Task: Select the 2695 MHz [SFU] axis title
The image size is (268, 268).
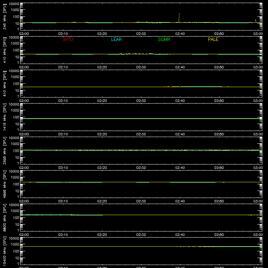Action: (4, 151)
